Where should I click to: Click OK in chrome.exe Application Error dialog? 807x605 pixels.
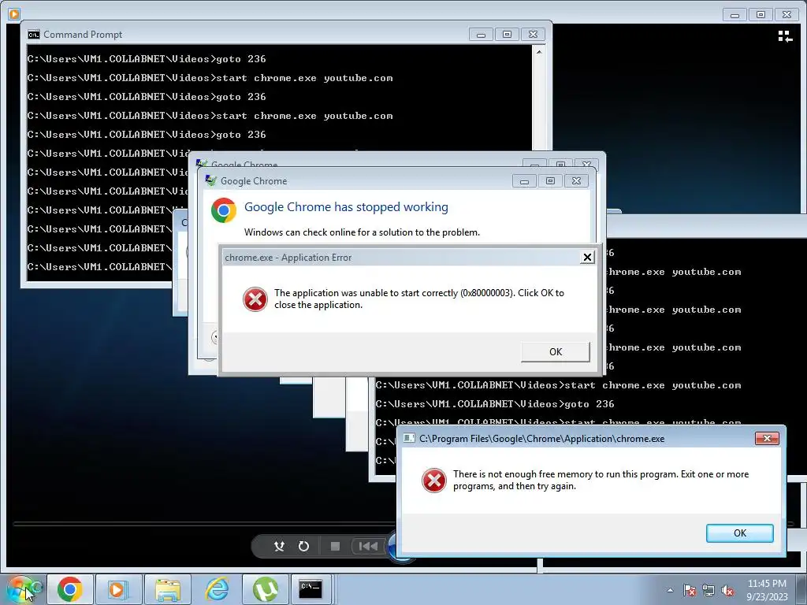[556, 352]
